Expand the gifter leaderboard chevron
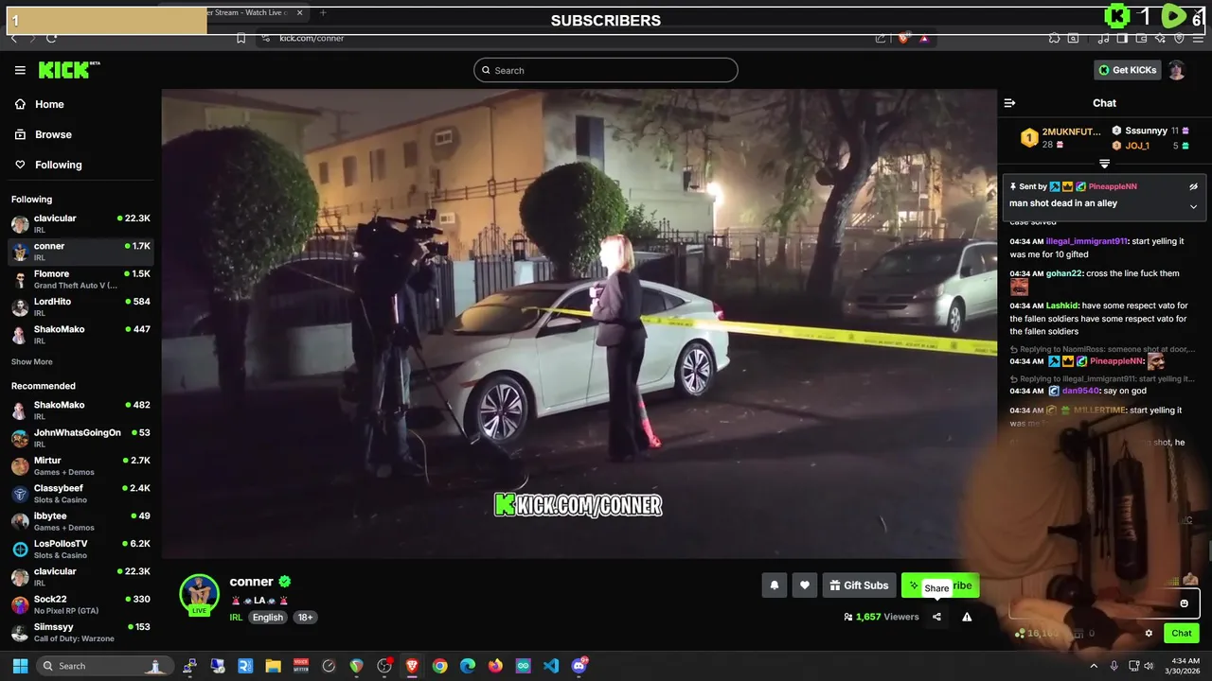The image size is (1212, 681). 1104,165
